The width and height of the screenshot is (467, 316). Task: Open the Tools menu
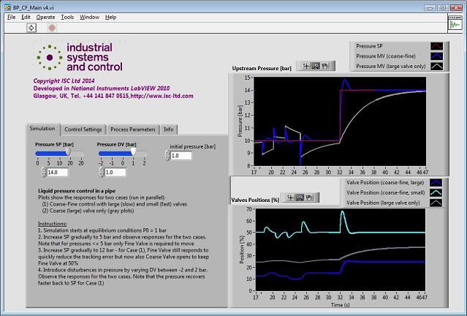click(67, 18)
